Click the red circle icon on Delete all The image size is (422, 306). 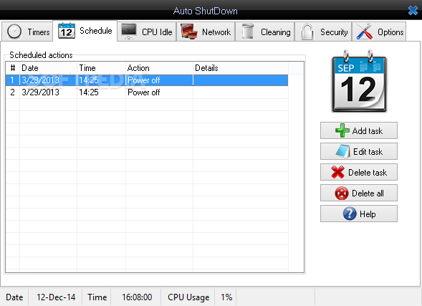pyautogui.click(x=342, y=193)
